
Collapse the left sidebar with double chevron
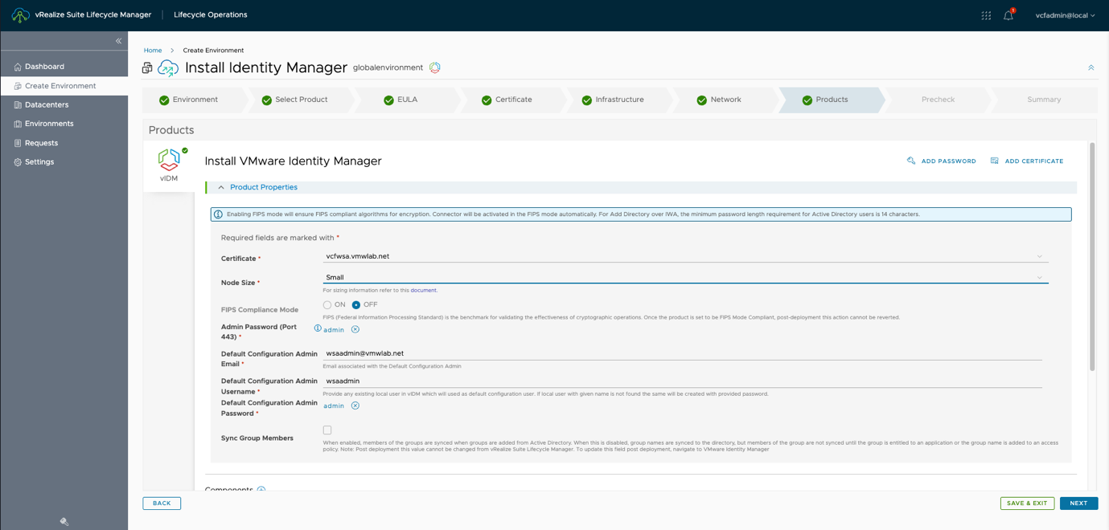coord(118,41)
